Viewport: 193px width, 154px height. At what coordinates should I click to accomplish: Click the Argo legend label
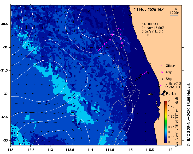tap(169, 72)
